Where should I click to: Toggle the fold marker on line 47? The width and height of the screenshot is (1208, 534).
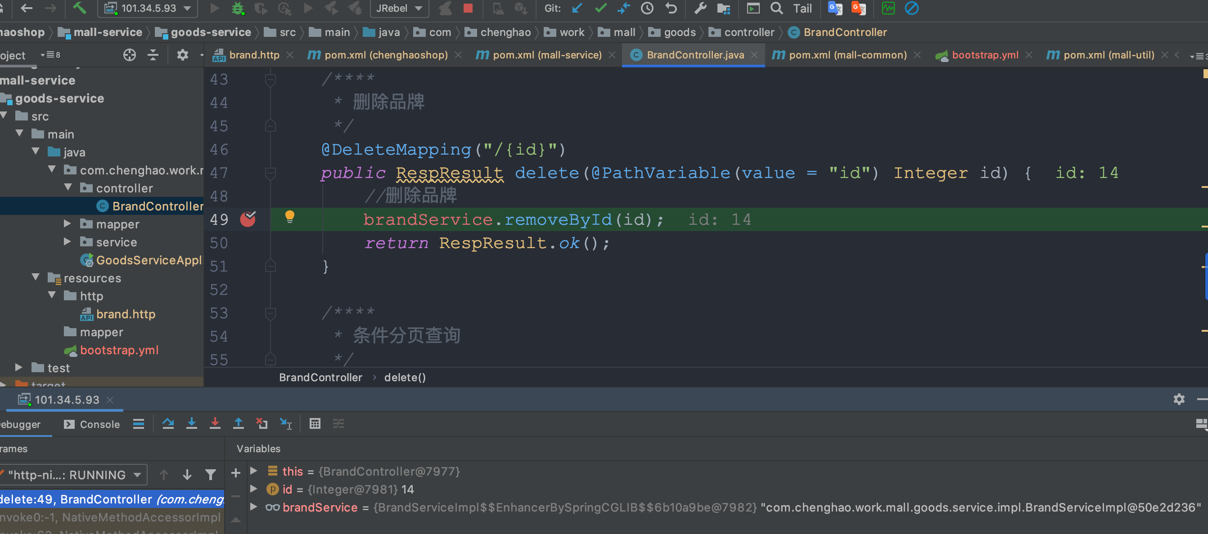tap(270, 174)
